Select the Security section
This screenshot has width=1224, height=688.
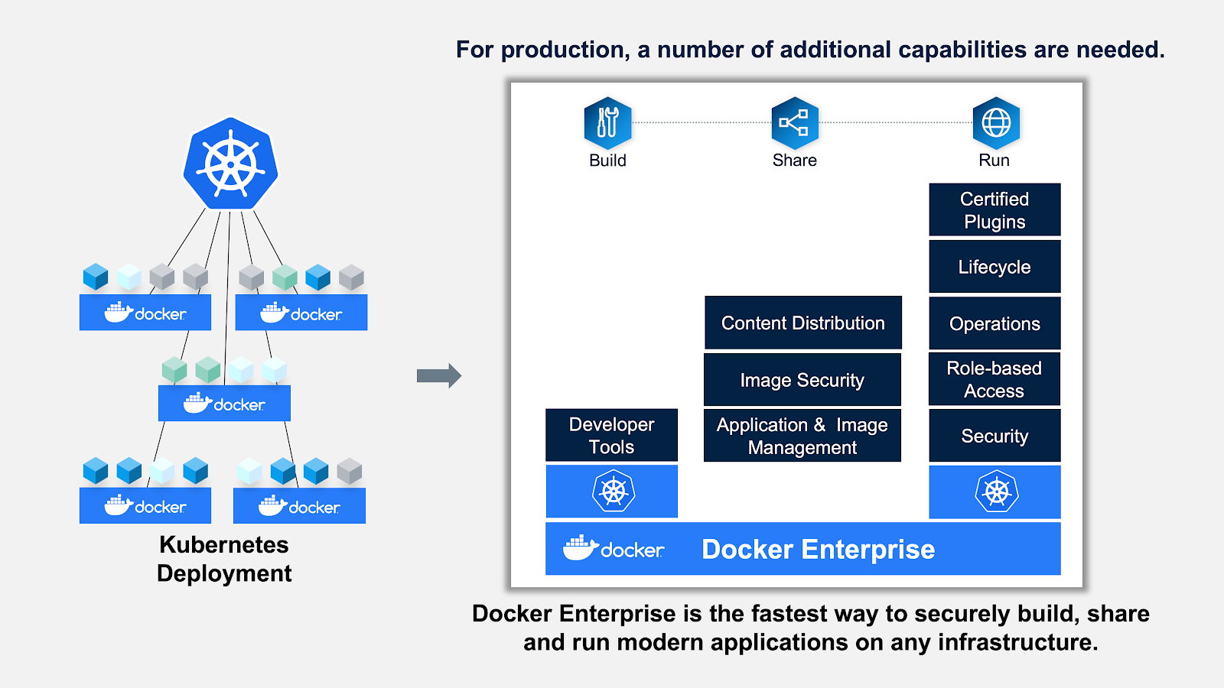[994, 436]
